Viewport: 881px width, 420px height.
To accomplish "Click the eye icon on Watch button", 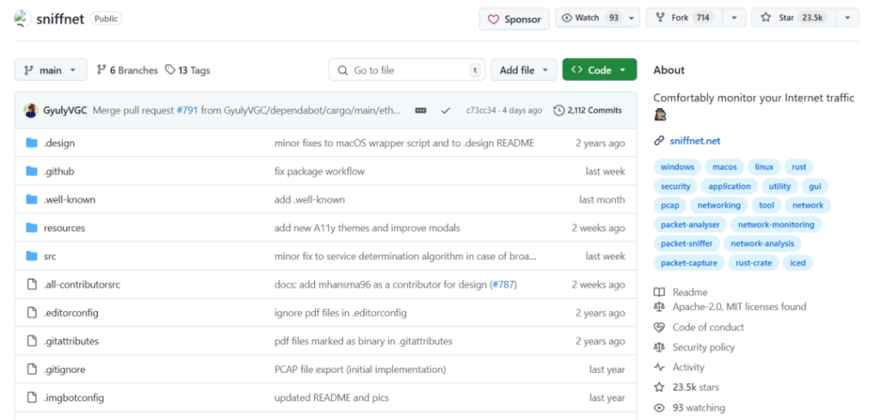I will tap(567, 18).
